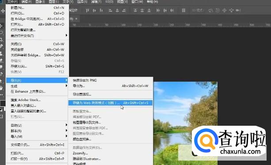Select 导出首选项... in export submenu
271x165 pixels.
tap(111, 94)
